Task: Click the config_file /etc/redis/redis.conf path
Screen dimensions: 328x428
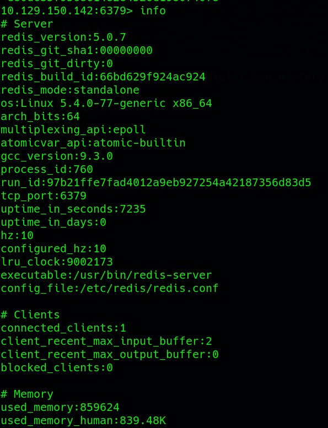Action: [149, 289]
